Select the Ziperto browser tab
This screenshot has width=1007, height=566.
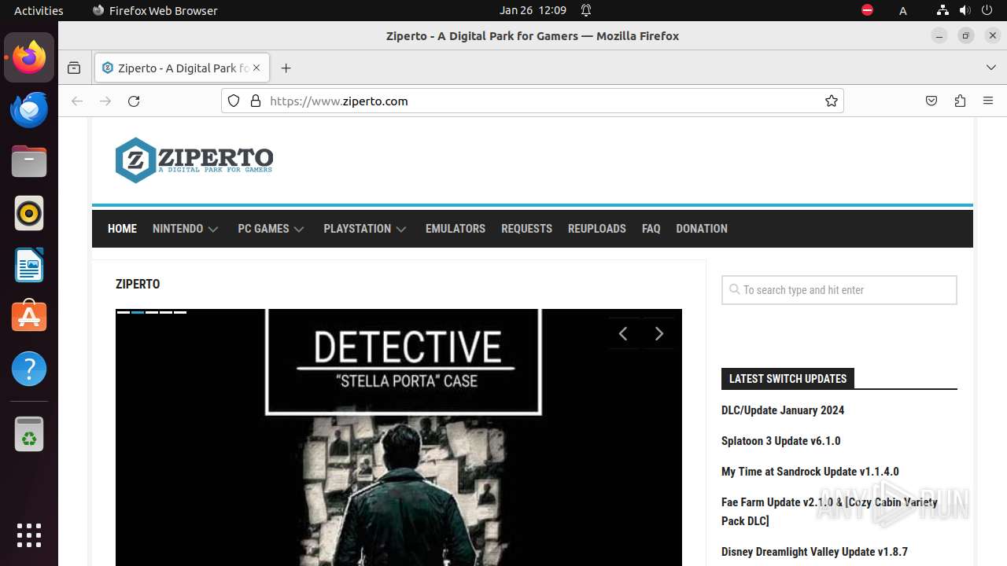pos(182,68)
